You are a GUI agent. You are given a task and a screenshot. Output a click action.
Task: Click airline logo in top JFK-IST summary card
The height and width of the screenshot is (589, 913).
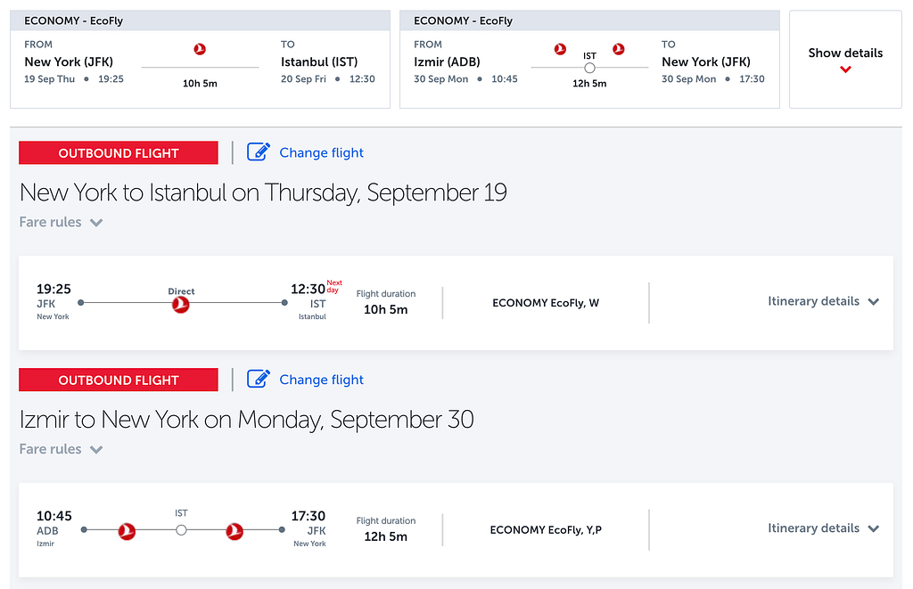pyautogui.click(x=200, y=49)
